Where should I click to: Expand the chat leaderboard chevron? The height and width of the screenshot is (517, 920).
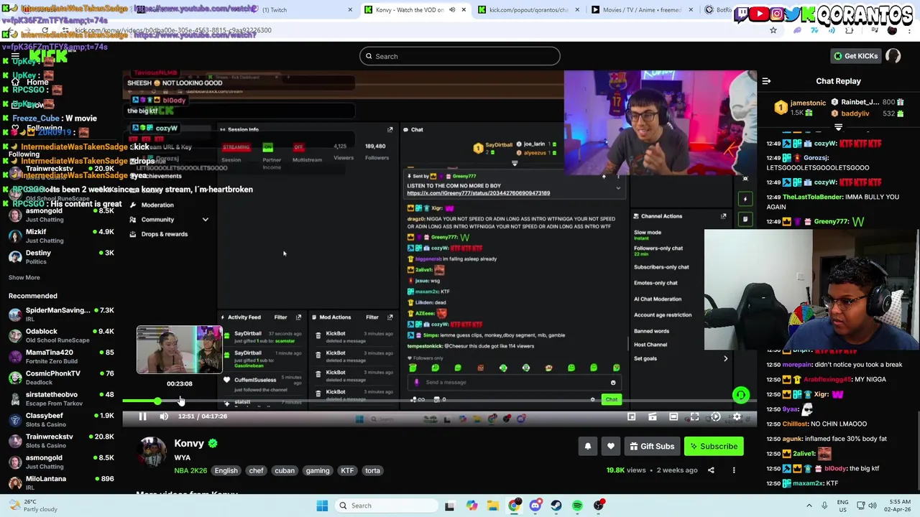[838, 127]
